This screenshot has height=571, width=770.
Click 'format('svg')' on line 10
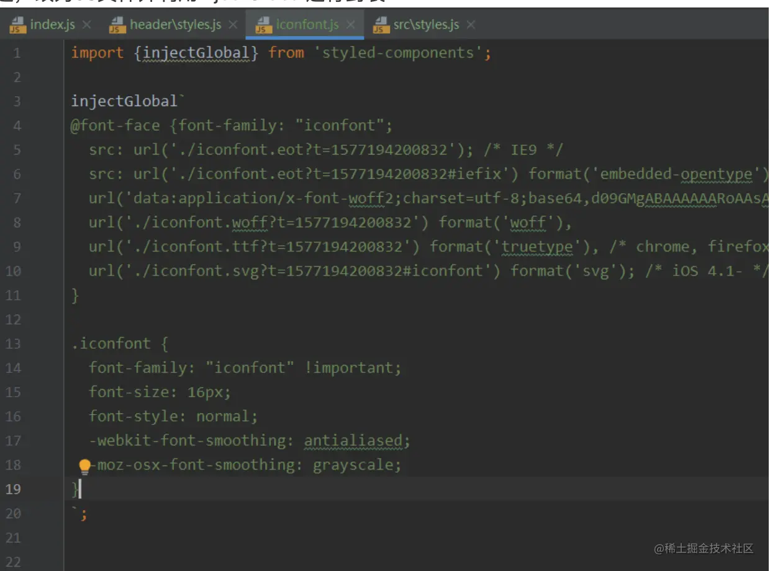click(568, 271)
